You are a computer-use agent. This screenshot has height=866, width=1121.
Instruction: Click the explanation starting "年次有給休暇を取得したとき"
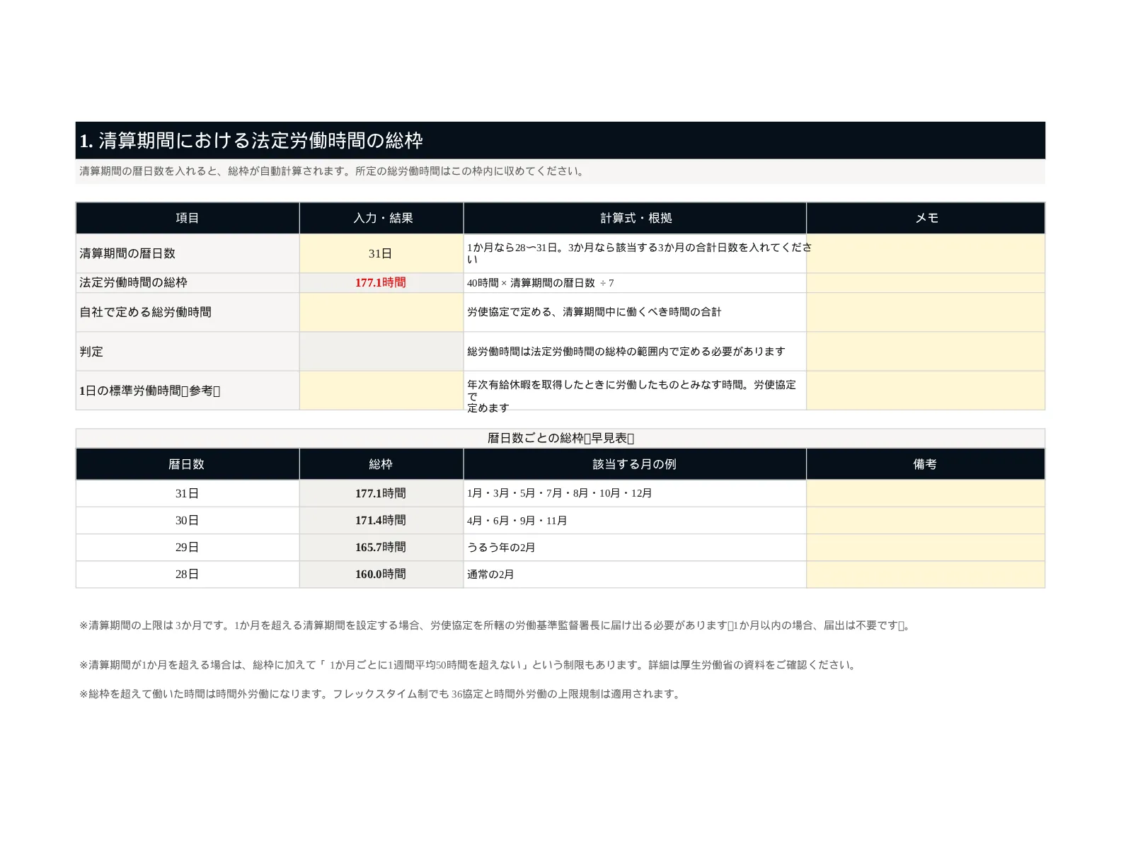tap(632, 396)
